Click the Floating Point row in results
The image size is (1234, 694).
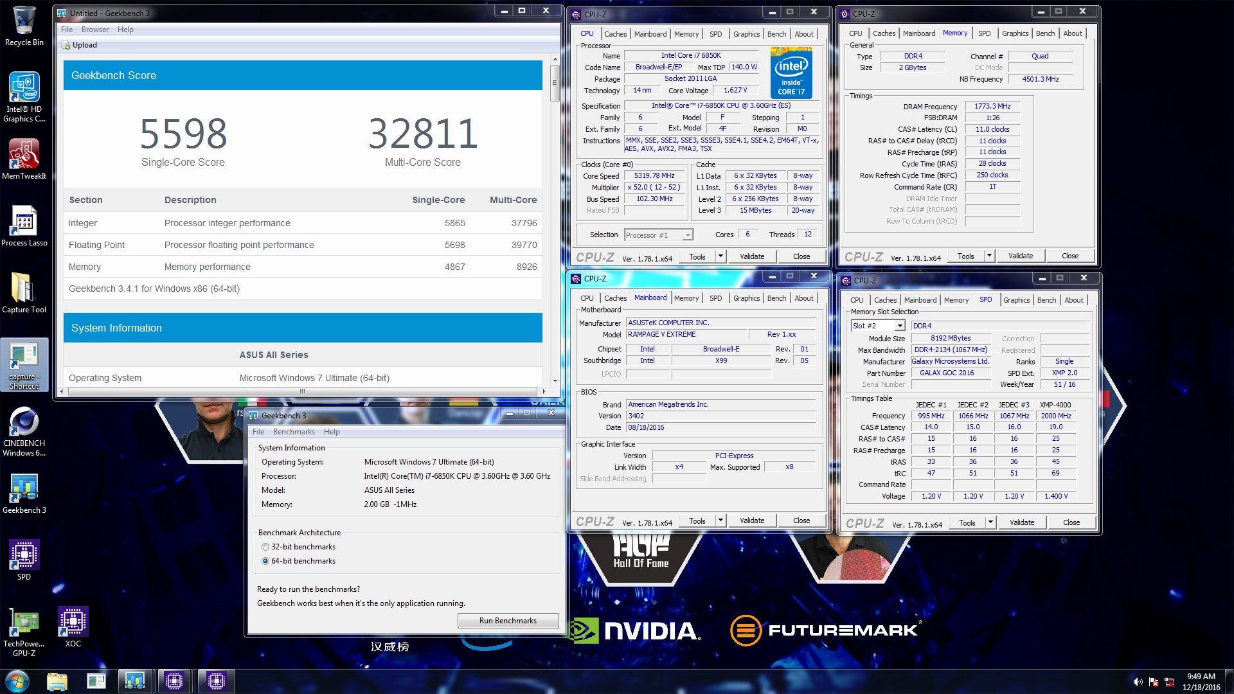click(303, 245)
